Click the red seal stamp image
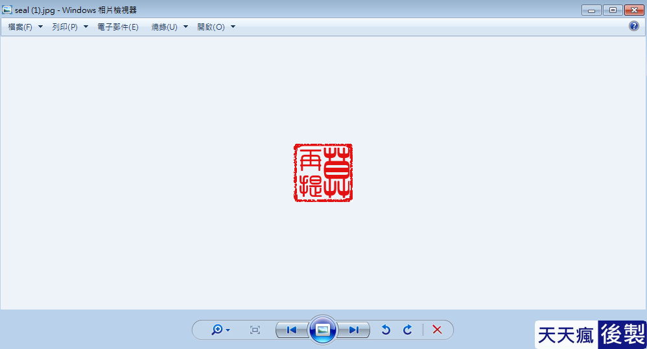 pyautogui.click(x=323, y=173)
